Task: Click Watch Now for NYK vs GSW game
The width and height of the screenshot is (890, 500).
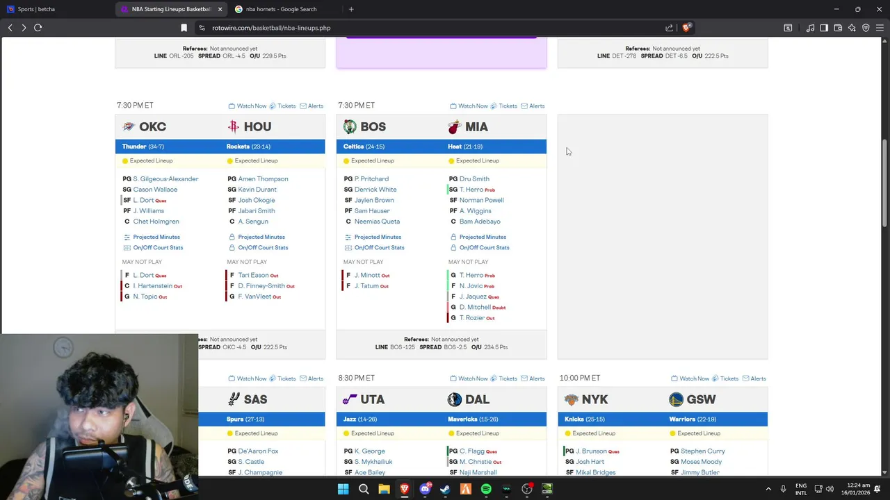Action: point(690,379)
